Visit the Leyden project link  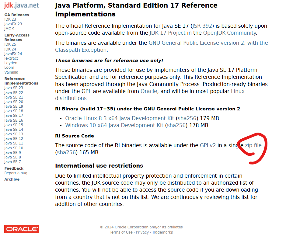(x=11, y=63)
